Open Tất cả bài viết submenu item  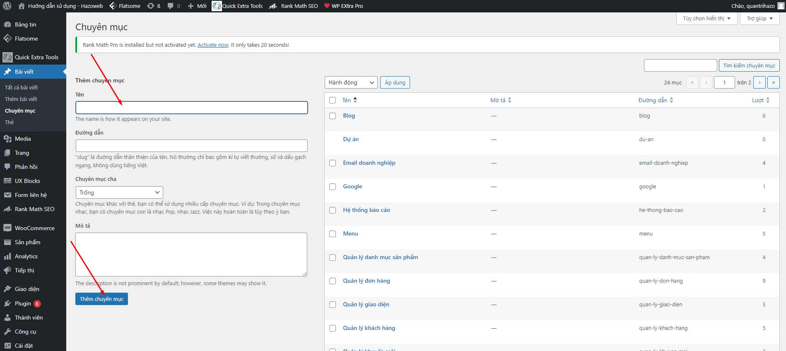click(x=21, y=87)
